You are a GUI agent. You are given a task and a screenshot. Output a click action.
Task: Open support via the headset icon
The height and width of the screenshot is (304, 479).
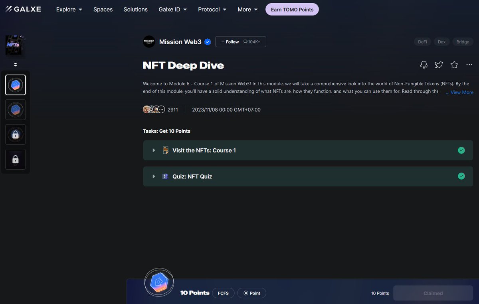(424, 65)
